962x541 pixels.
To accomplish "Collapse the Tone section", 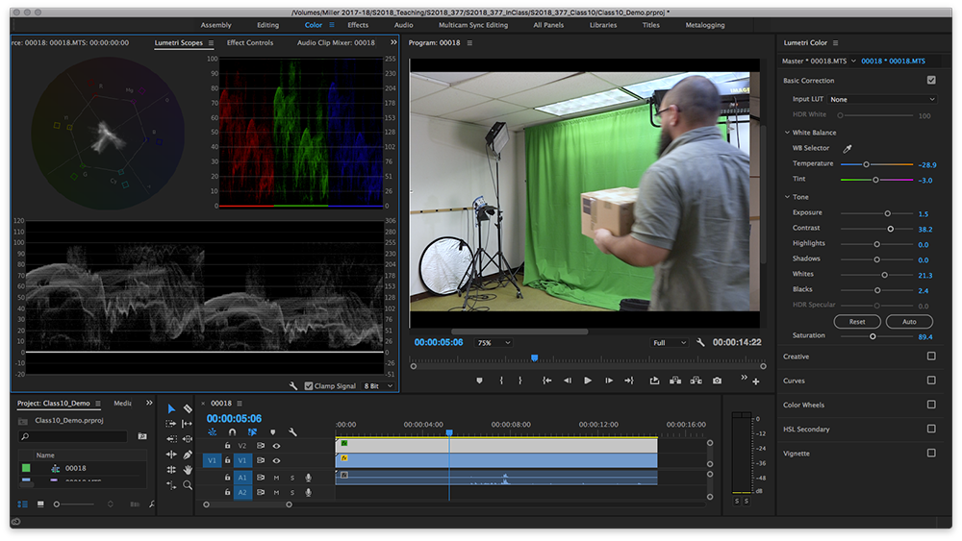I will (x=787, y=197).
